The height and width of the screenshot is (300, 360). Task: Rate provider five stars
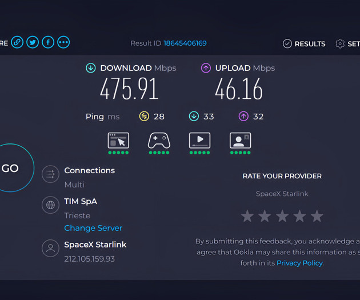tap(317, 216)
